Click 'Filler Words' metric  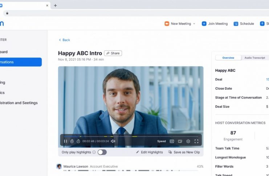coord(224,167)
